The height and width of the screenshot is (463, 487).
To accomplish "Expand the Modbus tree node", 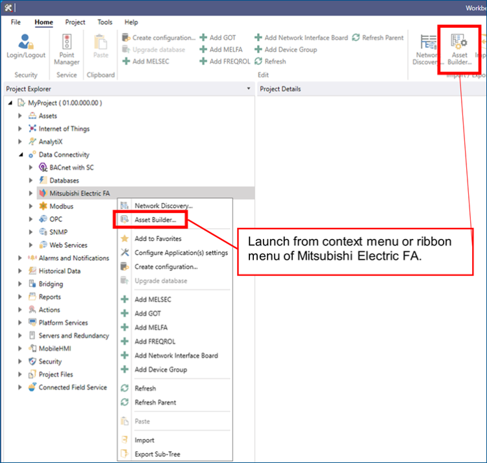I will click(x=31, y=206).
